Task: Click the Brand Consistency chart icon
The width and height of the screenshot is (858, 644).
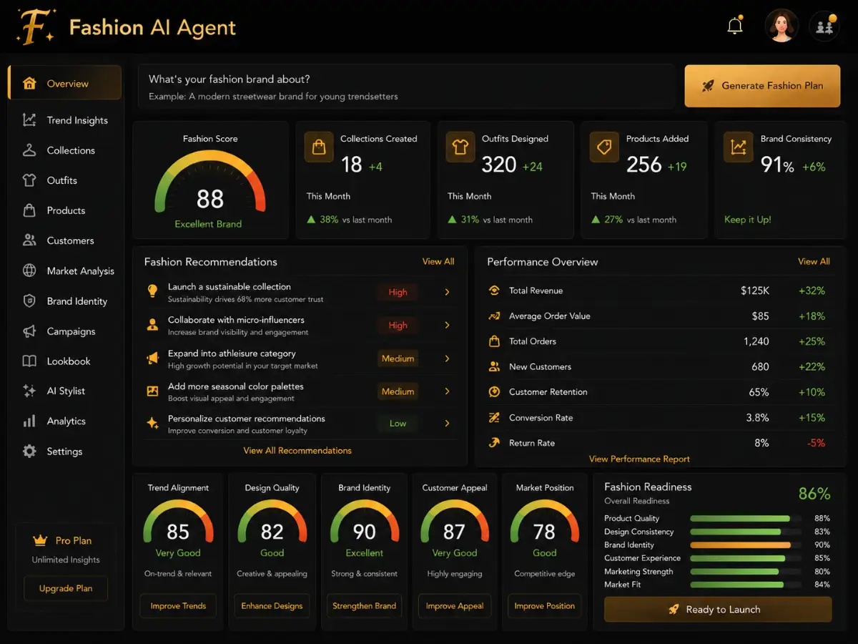Action: click(738, 147)
